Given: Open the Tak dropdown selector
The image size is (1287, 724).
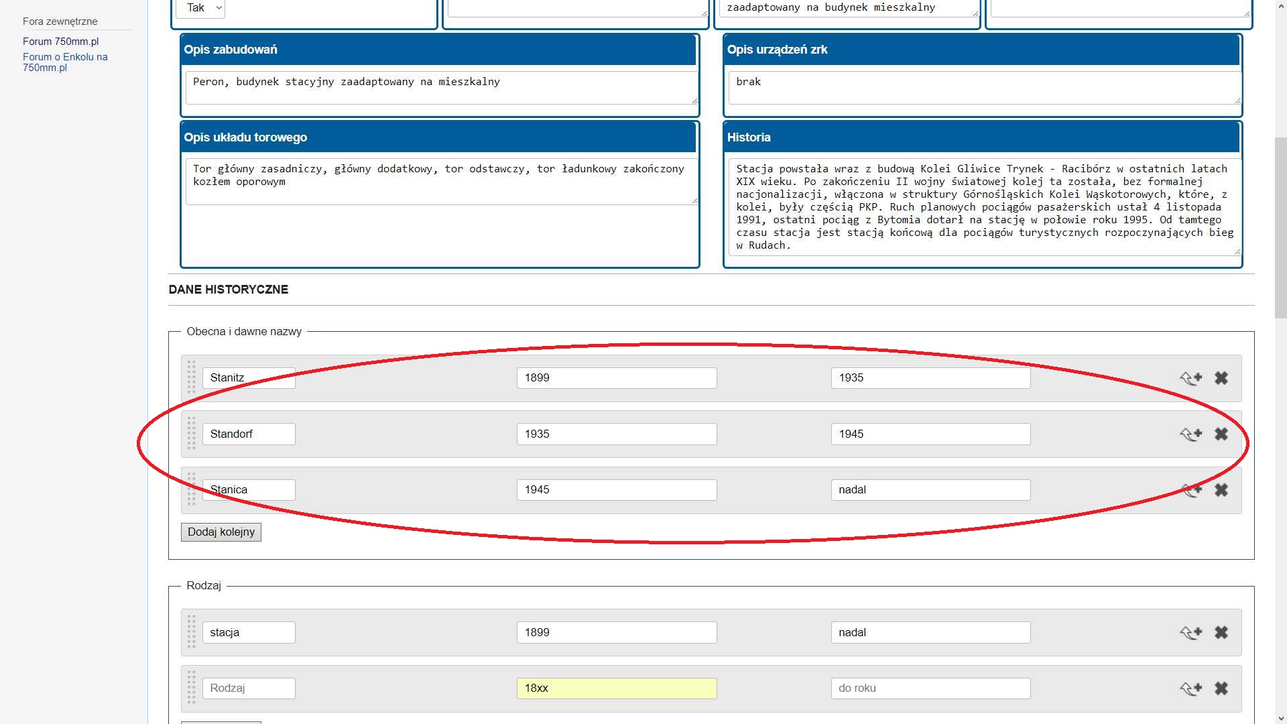Looking at the screenshot, I should [200, 8].
